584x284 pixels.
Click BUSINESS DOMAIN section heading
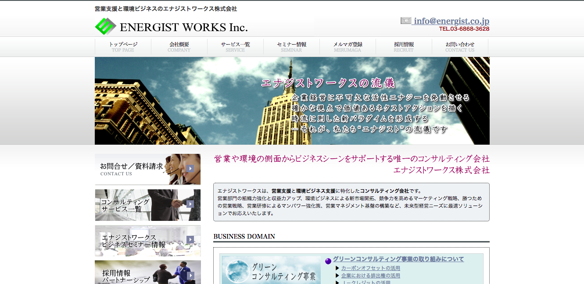pyautogui.click(x=244, y=237)
